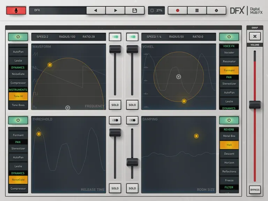Open settings via the gear icon
Image resolution: width=268 pixels, height=201 pixels.
click(x=216, y=10)
